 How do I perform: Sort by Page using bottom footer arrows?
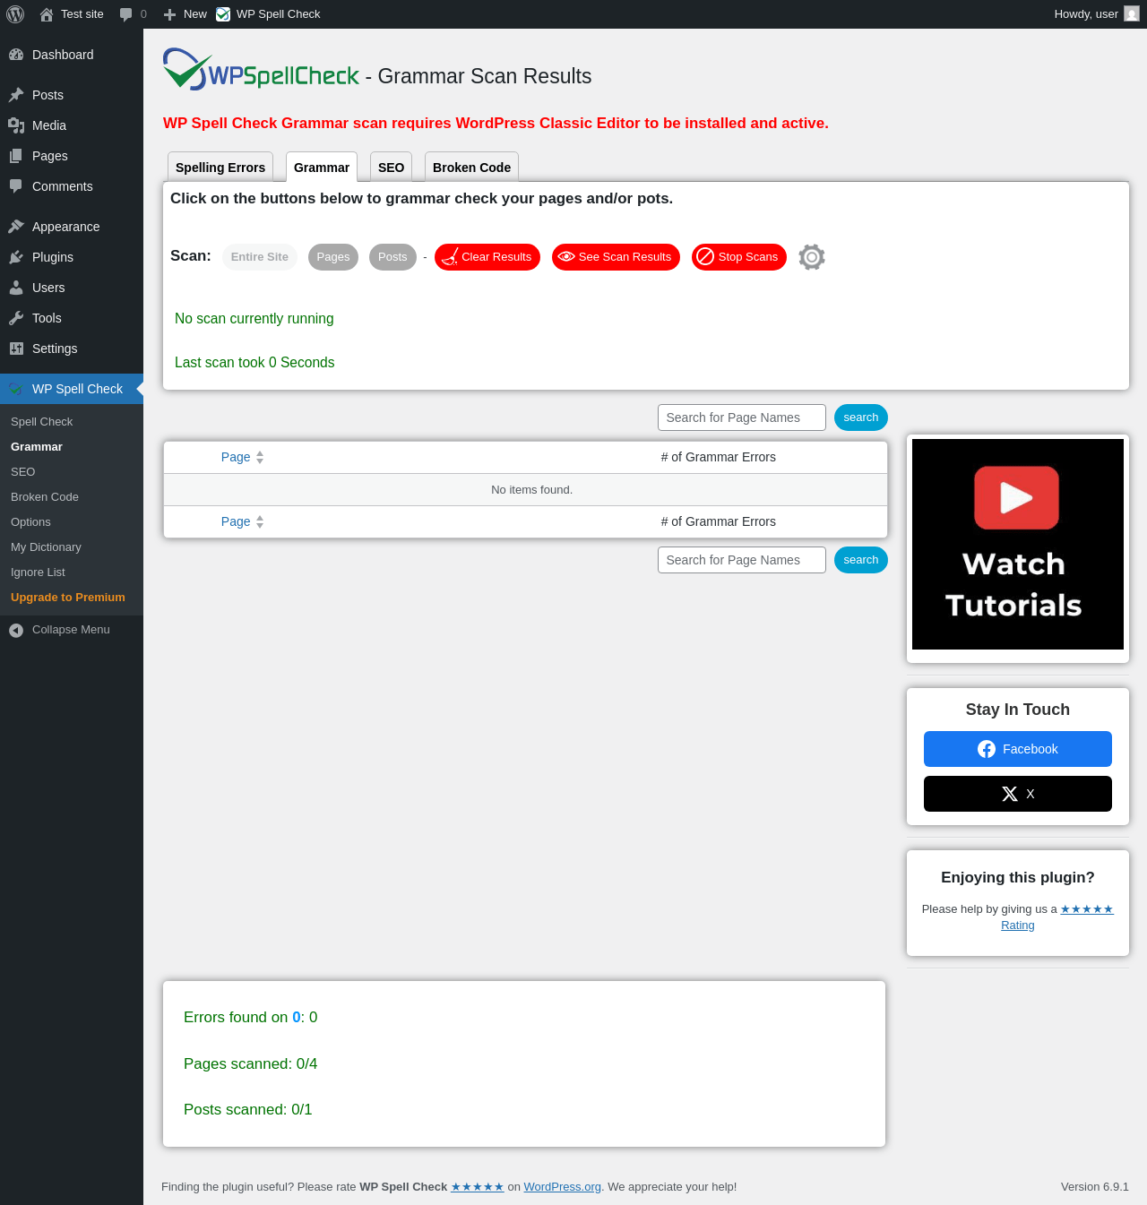coord(260,521)
